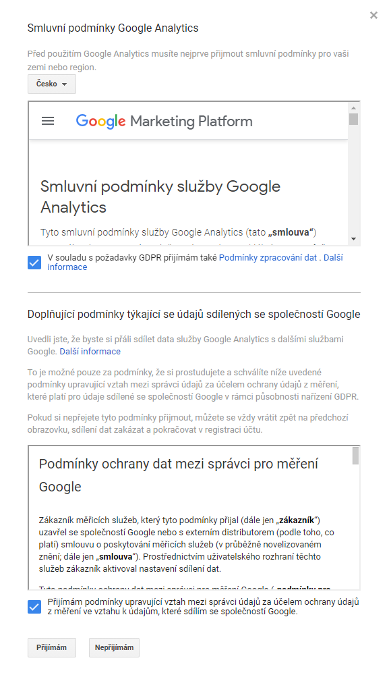Click the scrollbar thumb in controller terms frame
Image resolution: width=391 pixels, height=673 pixels.
tap(355, 456)
